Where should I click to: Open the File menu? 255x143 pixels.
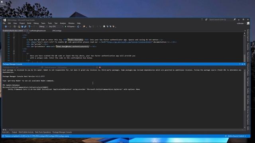point(4,23)
